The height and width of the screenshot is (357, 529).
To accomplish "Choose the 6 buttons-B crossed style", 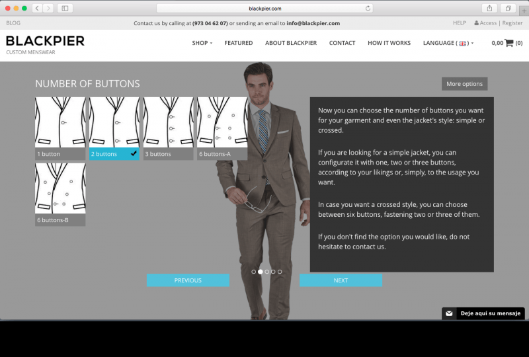I will 60,194.
